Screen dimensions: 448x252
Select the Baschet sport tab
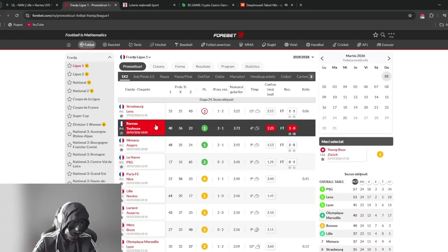coord(111,45)
